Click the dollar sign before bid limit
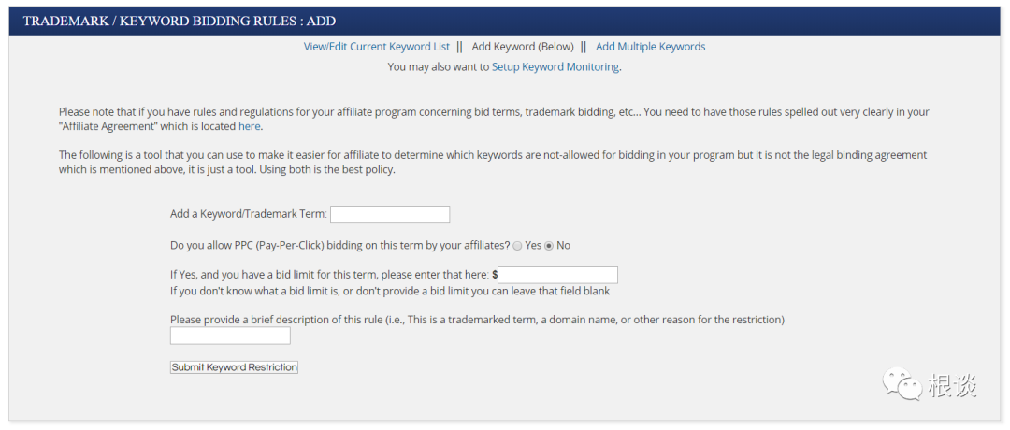The image size is (1010, 430). coord(495,275)
